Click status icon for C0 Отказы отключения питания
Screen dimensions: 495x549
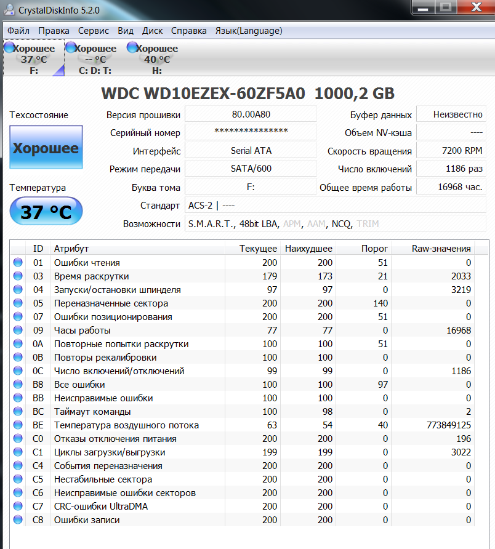(18, 438)
